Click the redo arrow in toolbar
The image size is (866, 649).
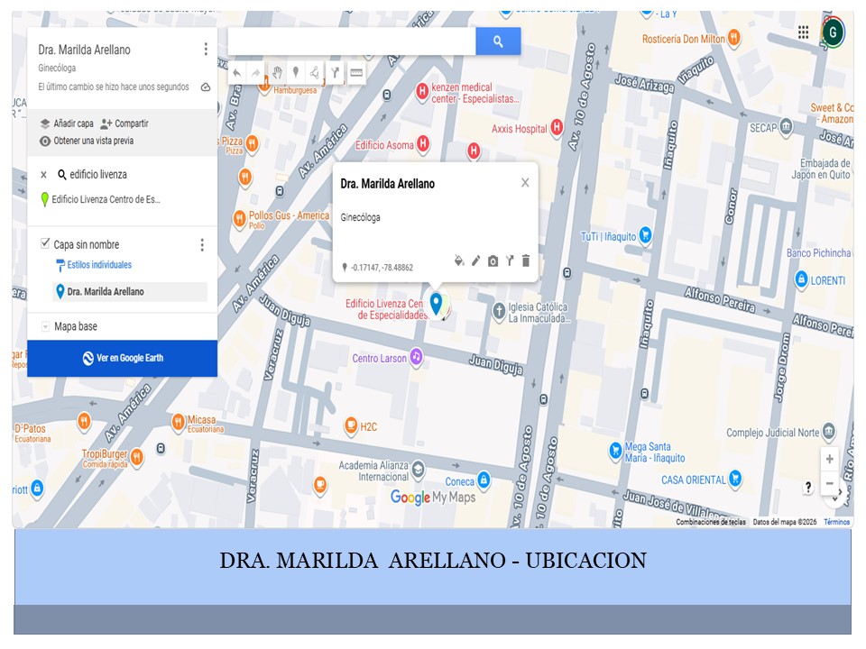(x=255, y=73)
